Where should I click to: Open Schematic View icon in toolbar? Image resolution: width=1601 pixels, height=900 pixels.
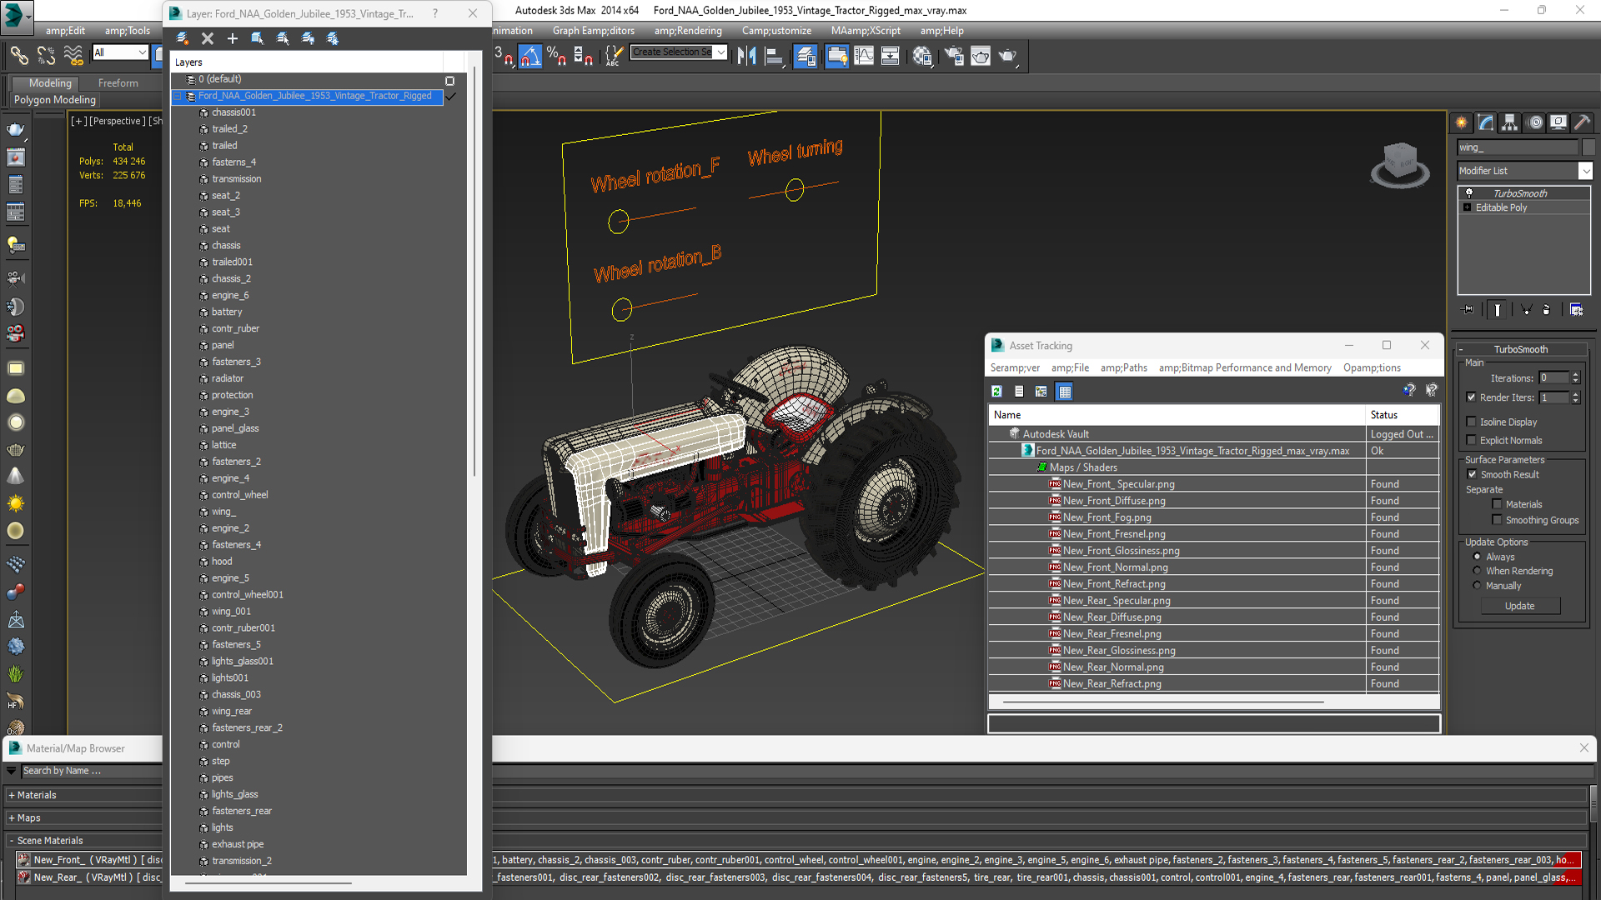891,56
